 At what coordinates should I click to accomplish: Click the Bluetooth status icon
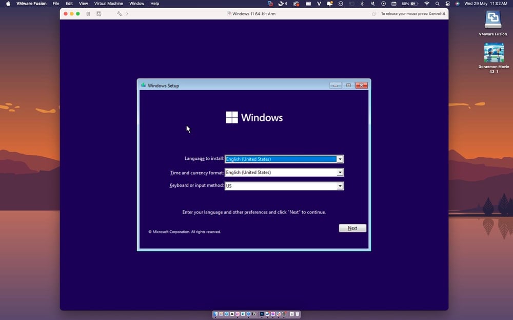click(362, 4)
